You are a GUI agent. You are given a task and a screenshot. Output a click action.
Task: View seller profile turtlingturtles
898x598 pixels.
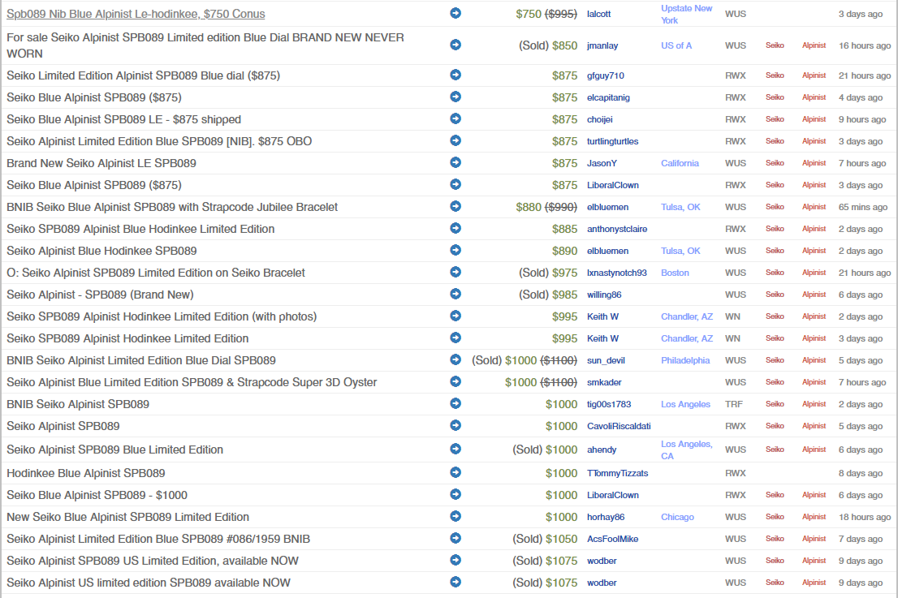click(612, 141)
